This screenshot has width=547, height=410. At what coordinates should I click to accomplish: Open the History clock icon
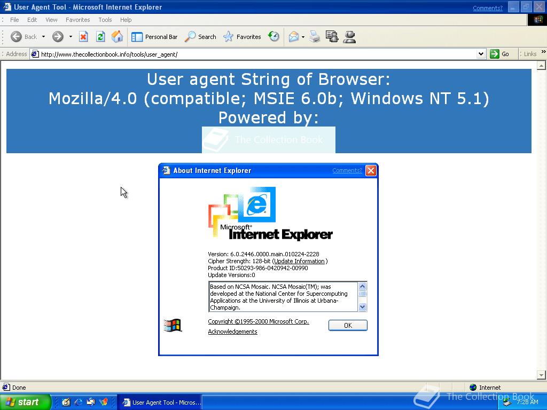click(x=274, y=36)
